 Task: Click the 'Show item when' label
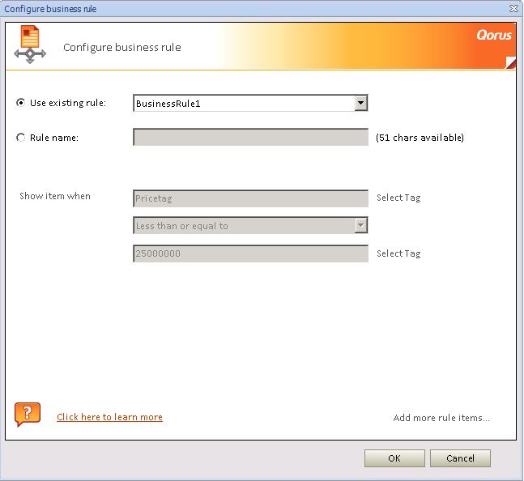pyautogui.click(x=55, y=196)
